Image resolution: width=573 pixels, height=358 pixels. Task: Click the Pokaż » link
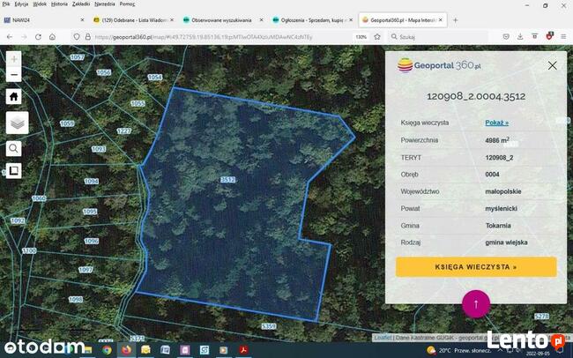pyautogui.click(x=496, y=123)
